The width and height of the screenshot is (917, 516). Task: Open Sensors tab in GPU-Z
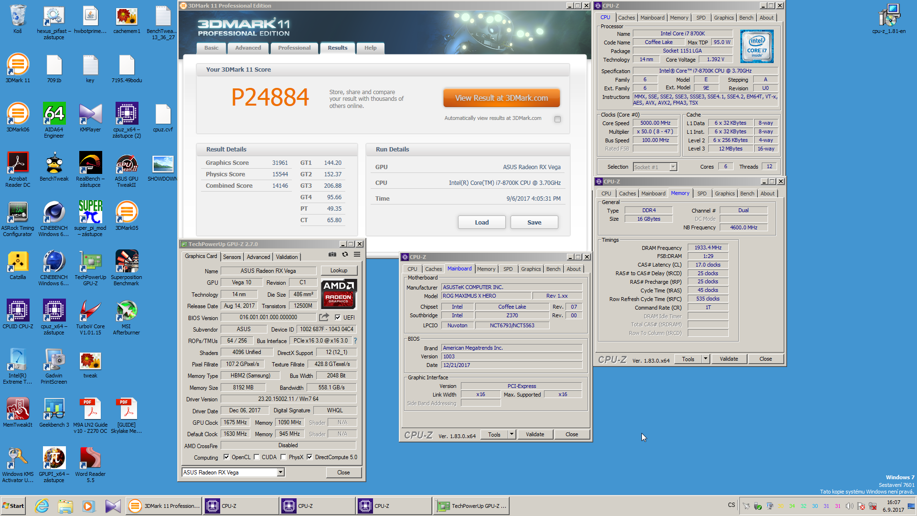[232, 257]
